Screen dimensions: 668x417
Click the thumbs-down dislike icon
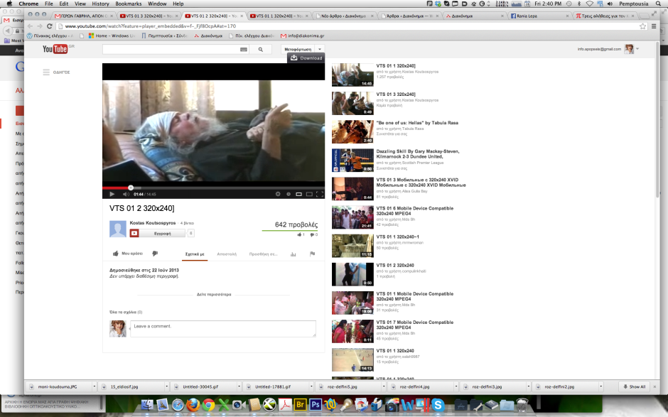click(x=155, y=254)
